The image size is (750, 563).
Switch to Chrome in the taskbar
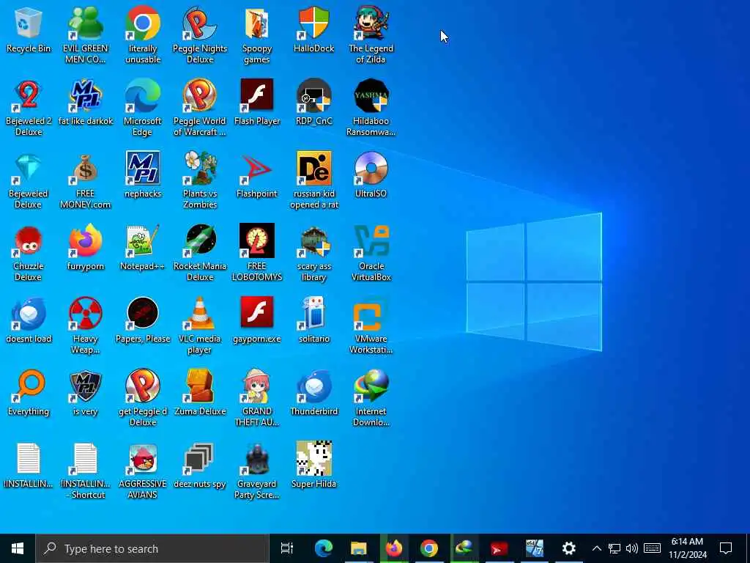pyautogui.click(x=429, y=548)
